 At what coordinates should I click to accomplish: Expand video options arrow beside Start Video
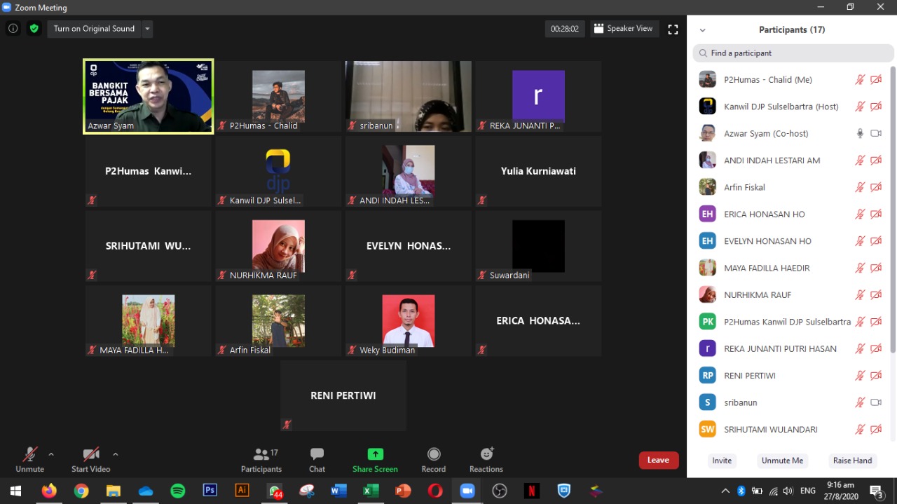coord(116,454)
